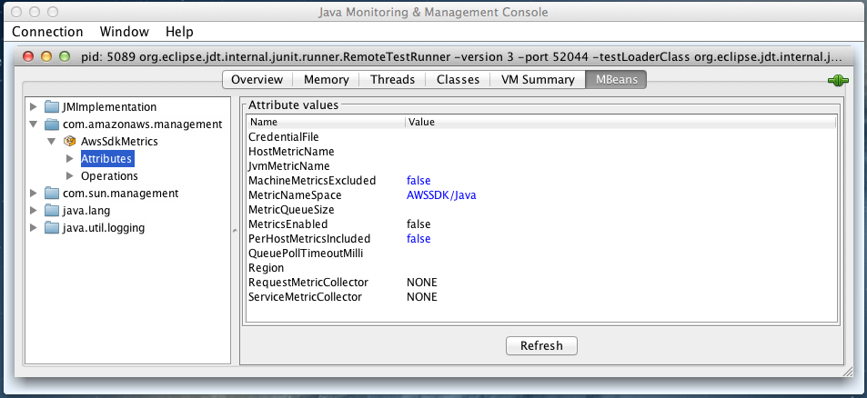Collapse the AwsSdkMetrics node

[52, 142]
